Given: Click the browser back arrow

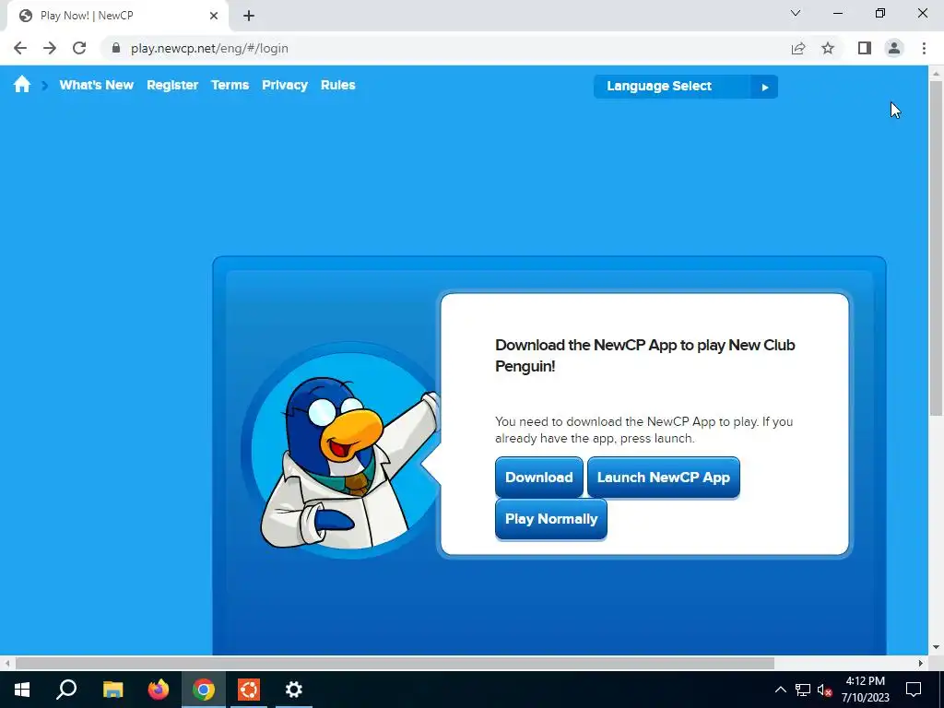Looking at the screenshot, I should pos(20,48).
